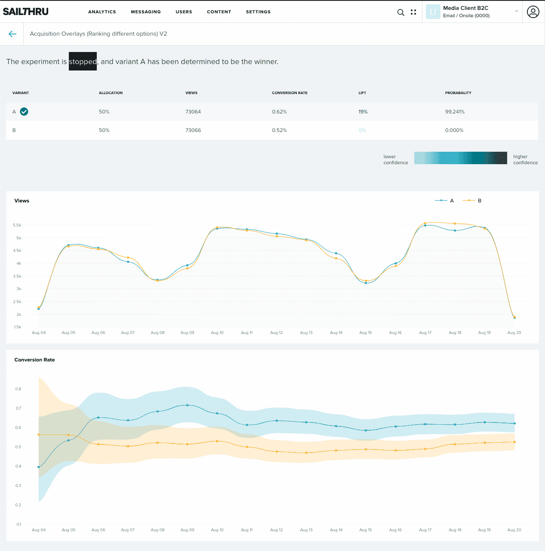Viewport: 545px width, 551px height.
Task: Click the Media Client B2C avatar icon
Action: [x=433, y=12]
